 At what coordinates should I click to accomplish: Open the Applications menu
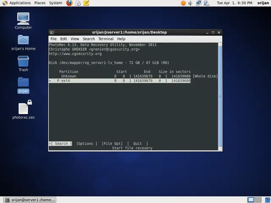(20, 3)
